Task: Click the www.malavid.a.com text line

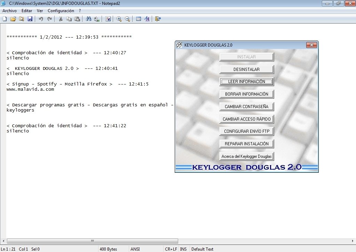Action: tap(30, 89)
